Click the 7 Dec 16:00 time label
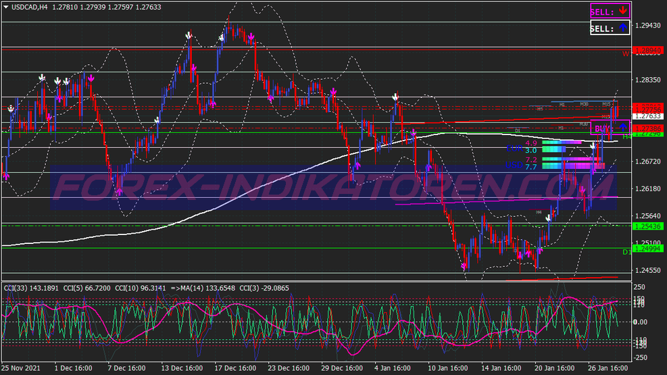Viewport: 667px width, 375px height. (126, 368)
